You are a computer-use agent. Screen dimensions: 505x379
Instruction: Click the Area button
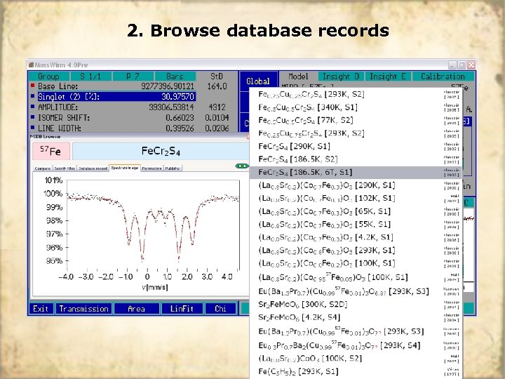137,309
